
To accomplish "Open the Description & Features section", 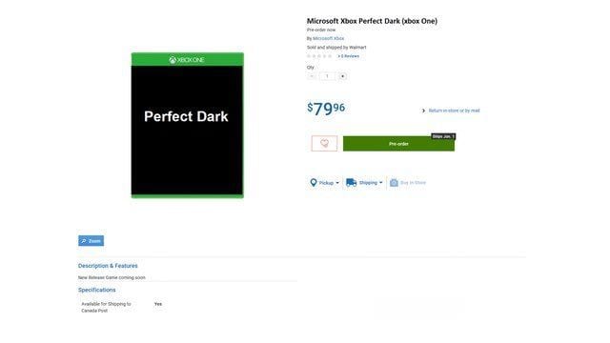I will [x=108, y=266].
